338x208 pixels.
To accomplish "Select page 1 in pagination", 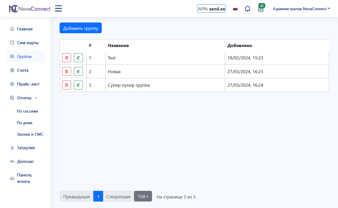I will [x=98, y=196].
